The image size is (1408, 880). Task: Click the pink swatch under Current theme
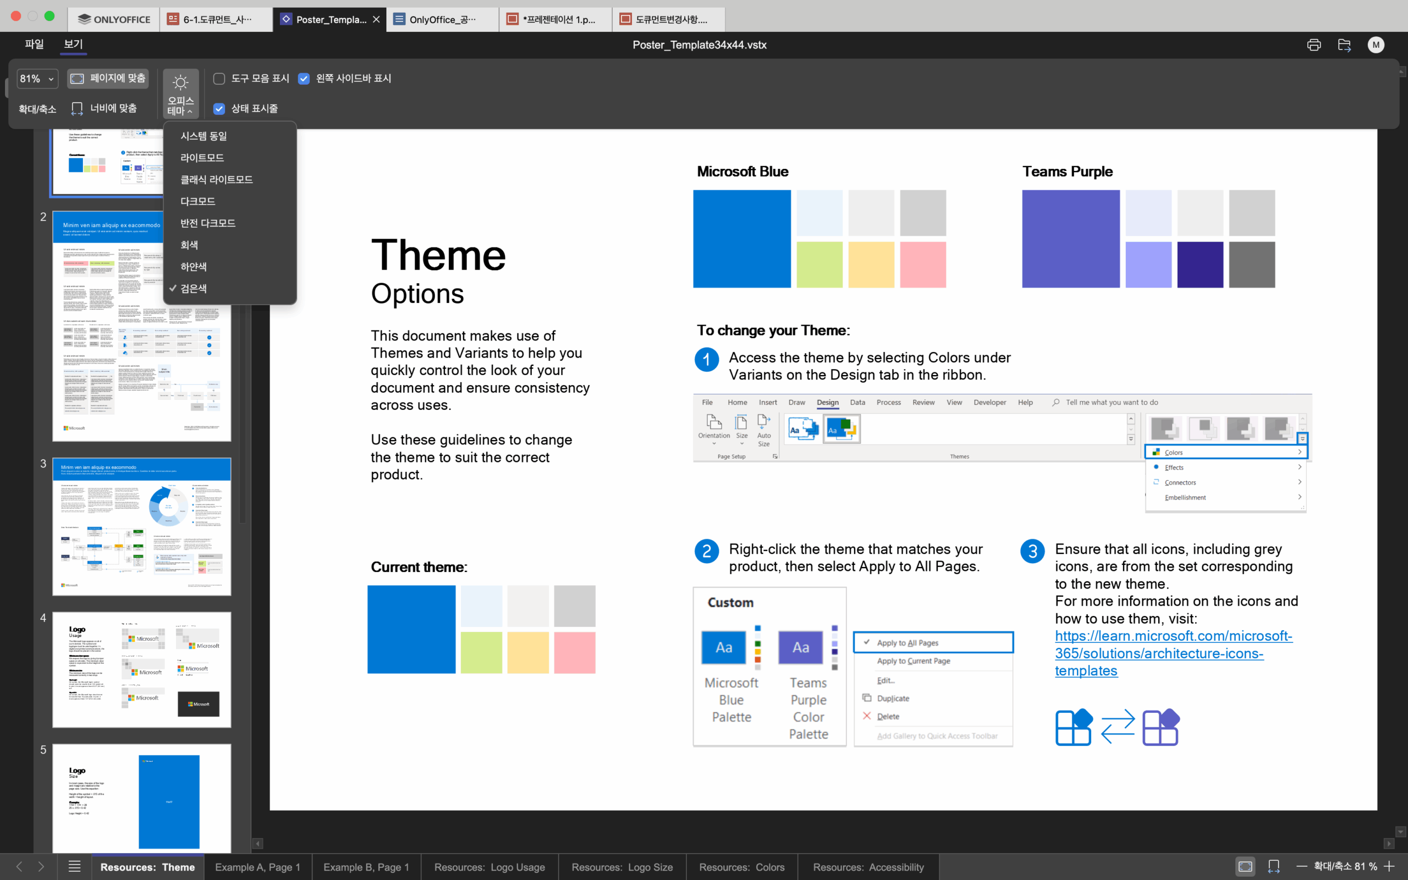point(574,652)
